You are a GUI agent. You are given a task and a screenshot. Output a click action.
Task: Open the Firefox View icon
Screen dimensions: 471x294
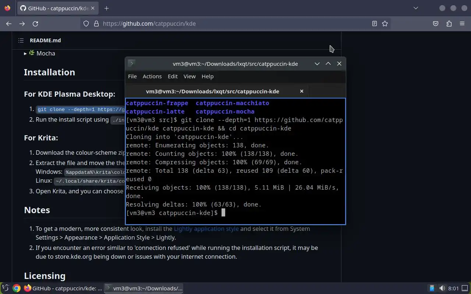point(7,8)
